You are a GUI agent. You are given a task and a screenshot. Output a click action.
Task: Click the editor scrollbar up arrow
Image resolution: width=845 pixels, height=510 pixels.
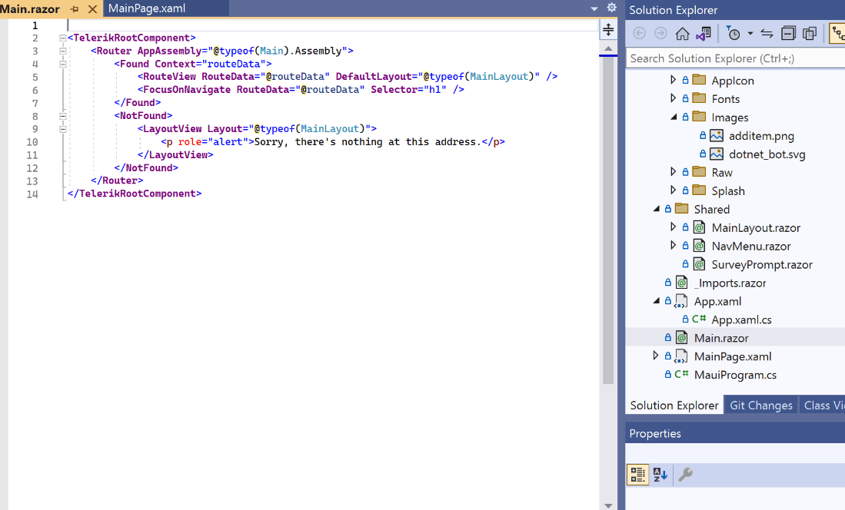click(x=608, y=48)
